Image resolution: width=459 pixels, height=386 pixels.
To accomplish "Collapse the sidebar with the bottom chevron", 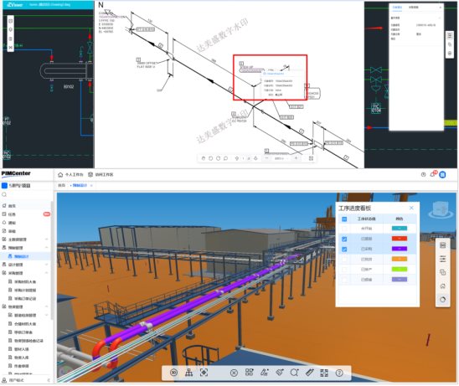I will 49,380.
